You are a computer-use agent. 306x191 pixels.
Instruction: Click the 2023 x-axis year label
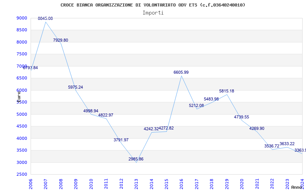(x=287, y=184)
